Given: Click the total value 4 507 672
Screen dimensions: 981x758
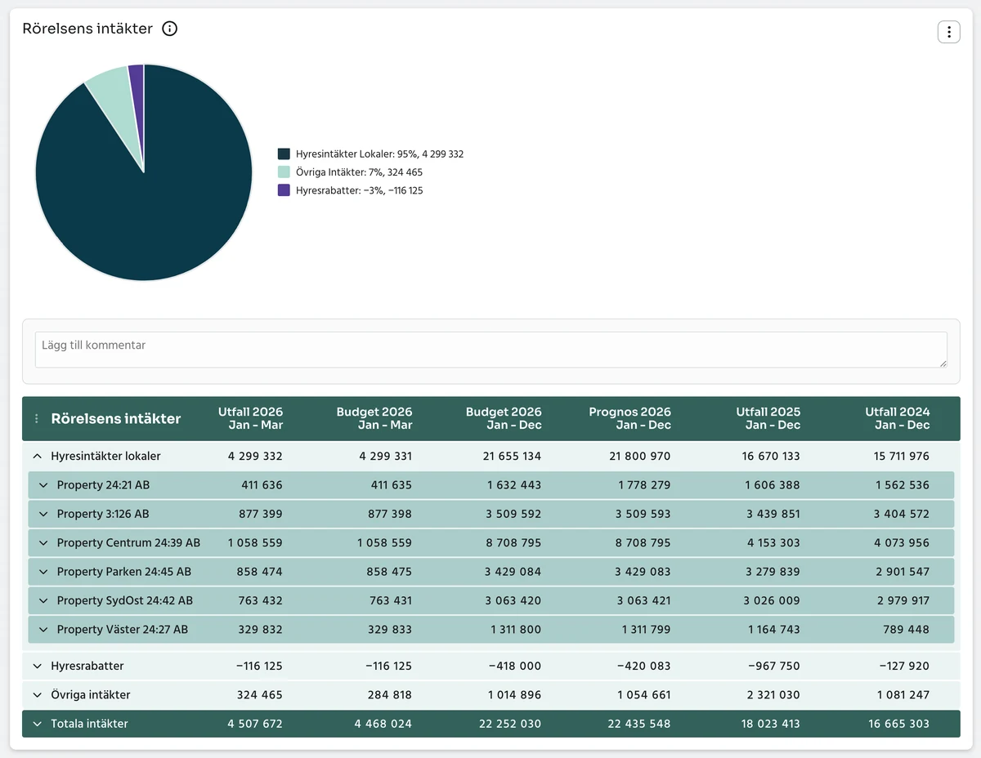Looking at the screenshot, I should coord(255,724).
